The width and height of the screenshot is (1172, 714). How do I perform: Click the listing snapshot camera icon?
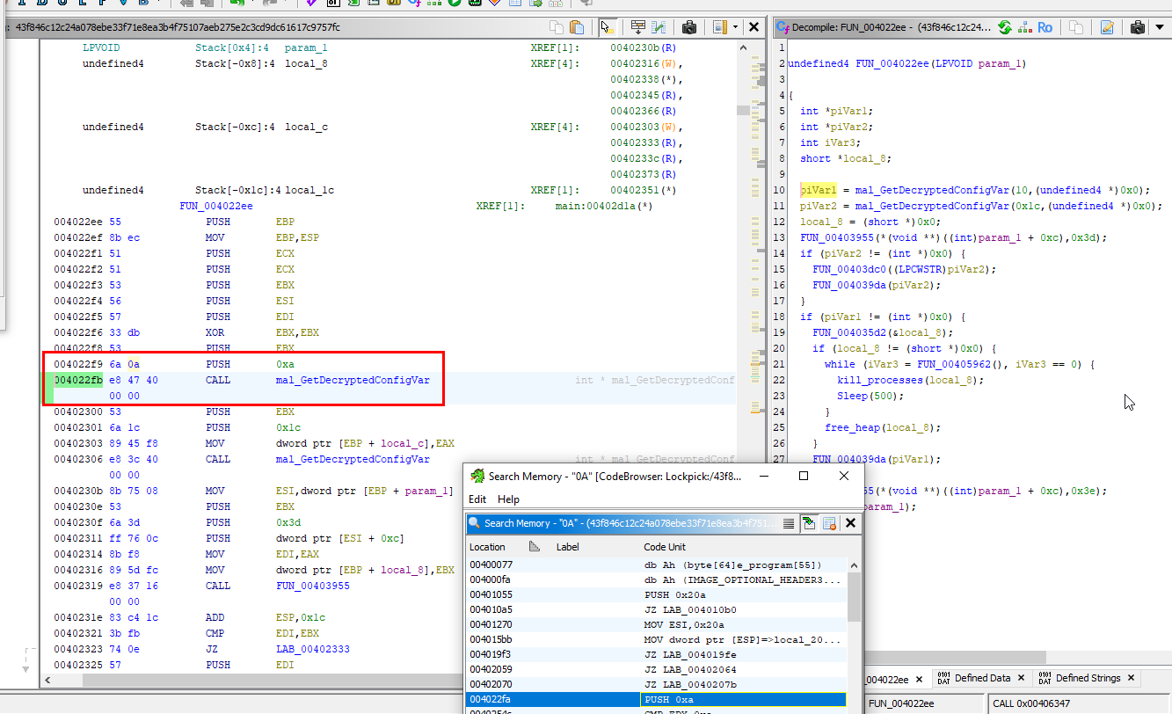689,27
